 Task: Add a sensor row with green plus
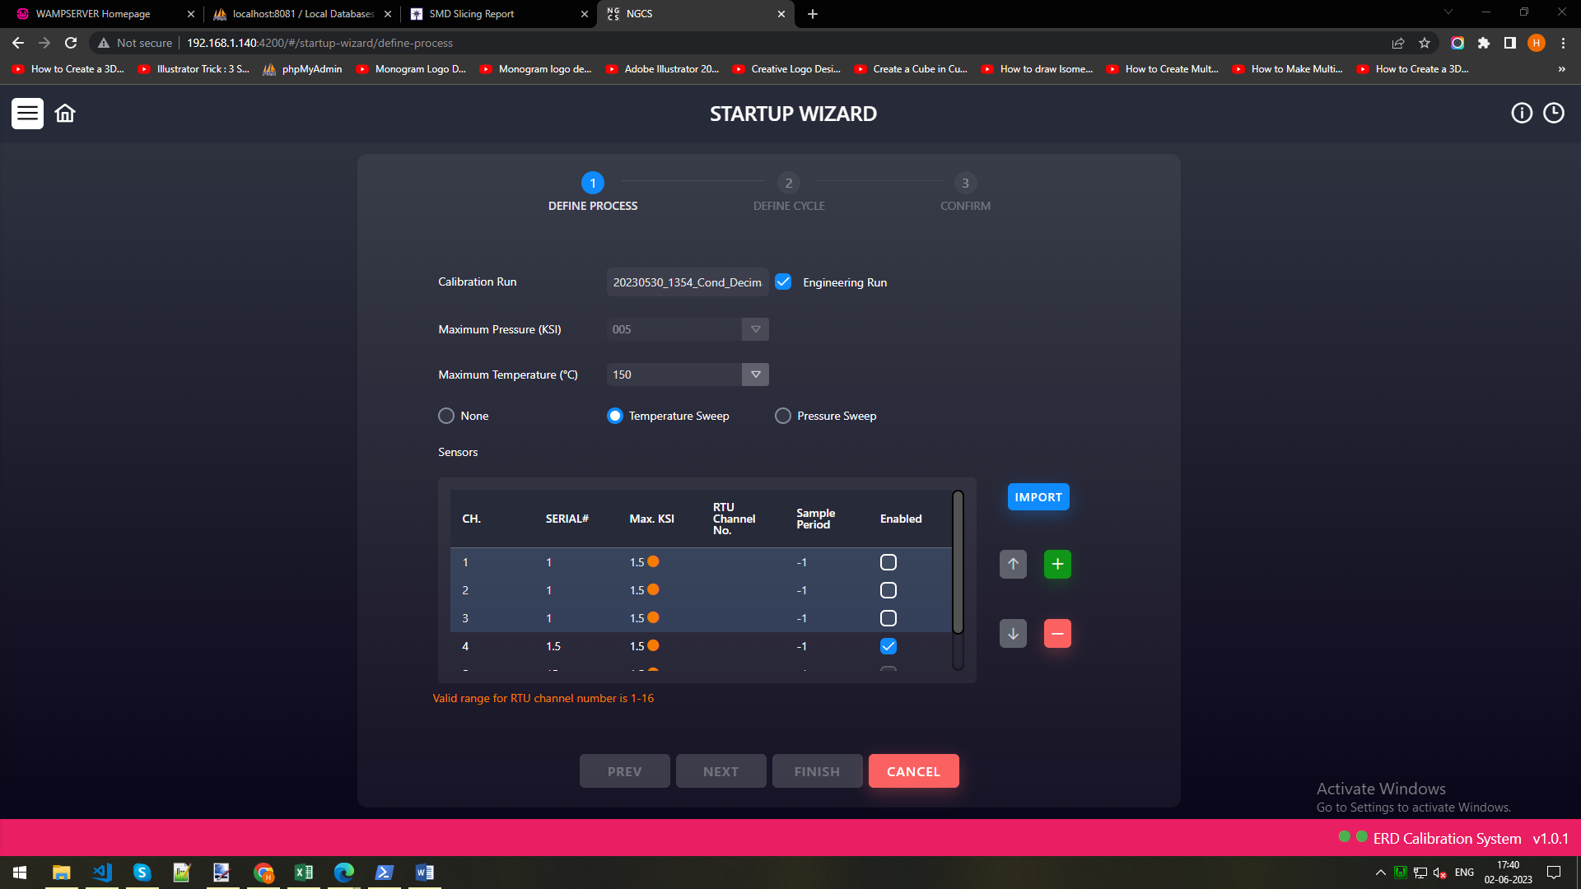pos(1057,565)
